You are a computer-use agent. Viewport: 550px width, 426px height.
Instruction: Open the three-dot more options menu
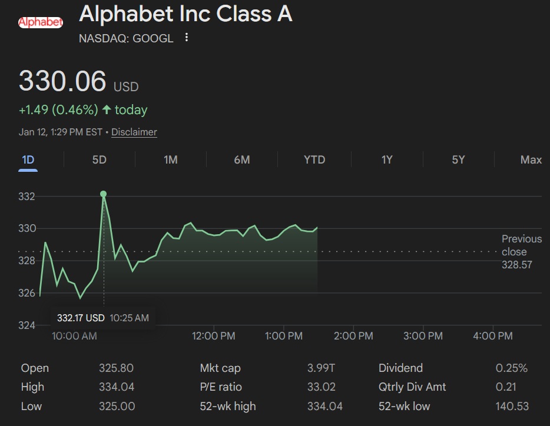[x=187, y=38]
